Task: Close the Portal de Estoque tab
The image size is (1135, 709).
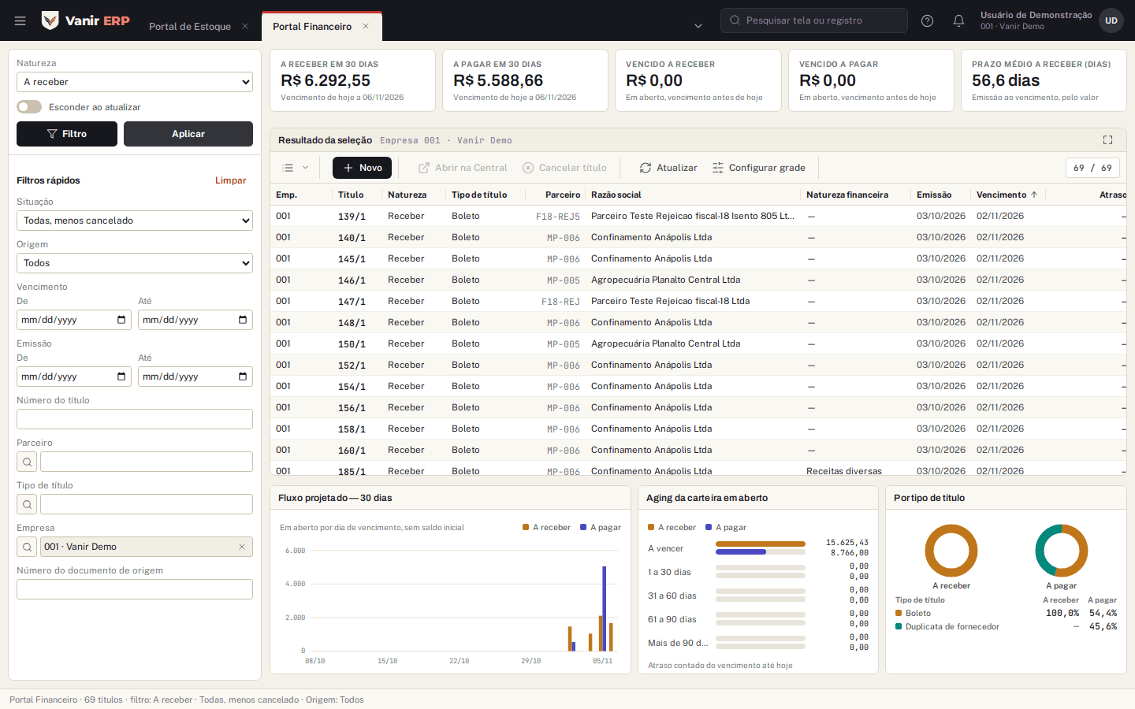Action: coord(245,26)
